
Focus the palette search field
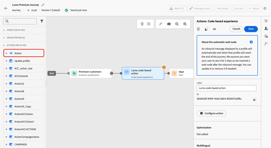pyautogui.click(x=20, y=21)
